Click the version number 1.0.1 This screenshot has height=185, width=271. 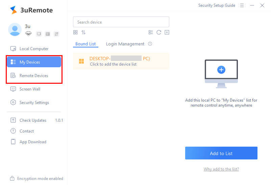59,120
